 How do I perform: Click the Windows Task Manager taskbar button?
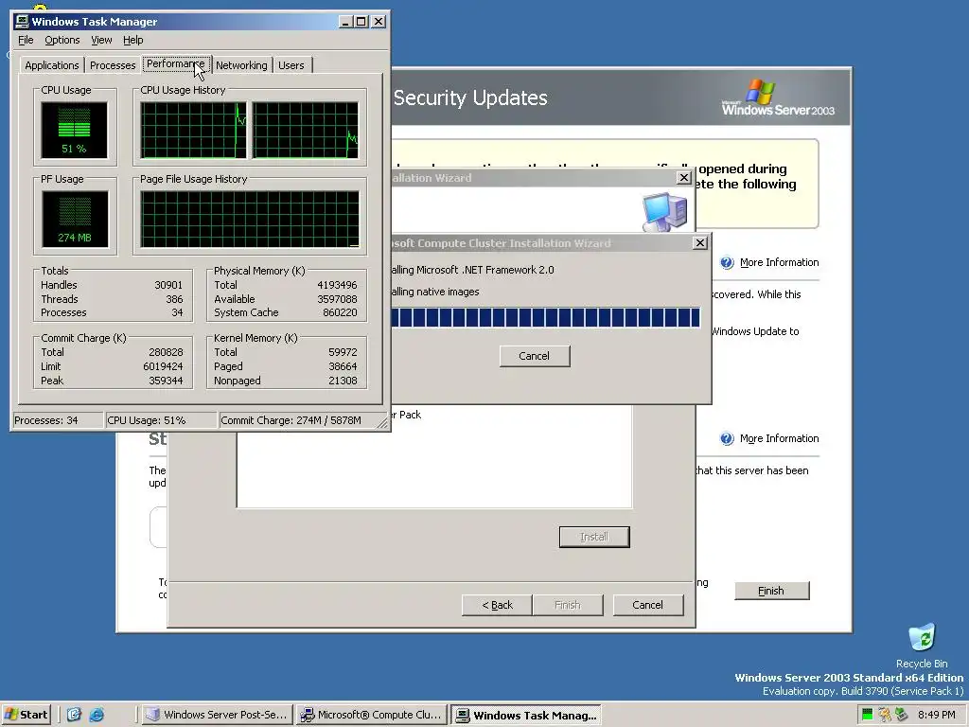click(526, 716)
